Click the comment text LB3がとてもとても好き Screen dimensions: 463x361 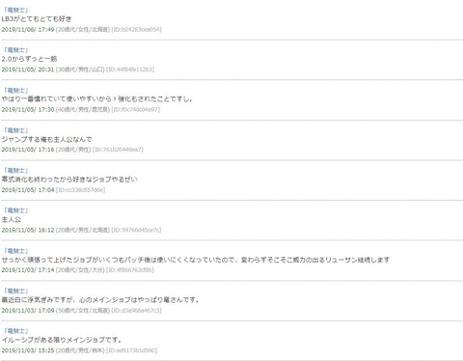pos(37,19)
